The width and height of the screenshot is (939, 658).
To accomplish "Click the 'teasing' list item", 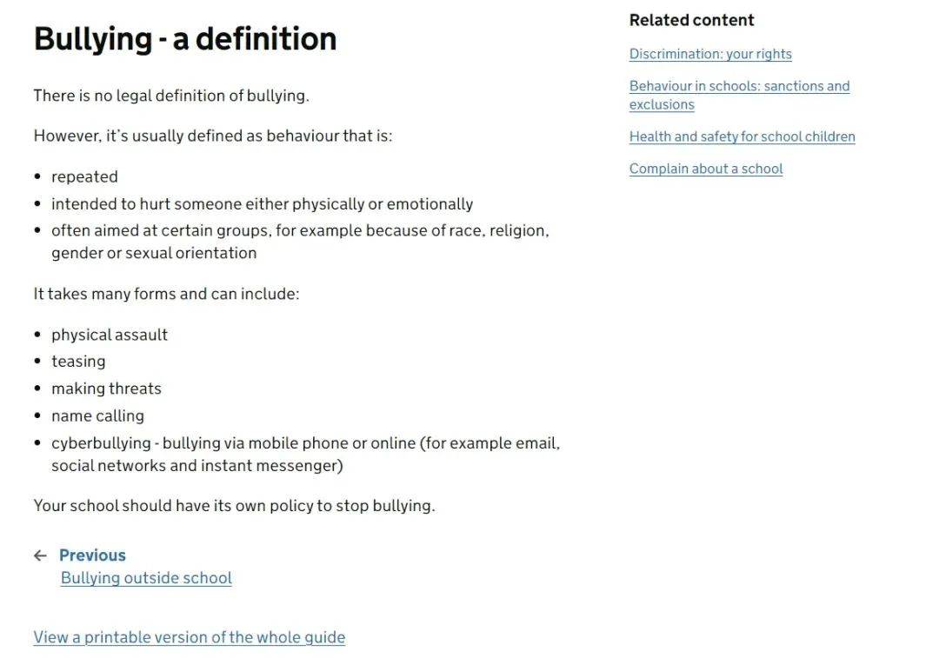I will [x=78, y=362].
